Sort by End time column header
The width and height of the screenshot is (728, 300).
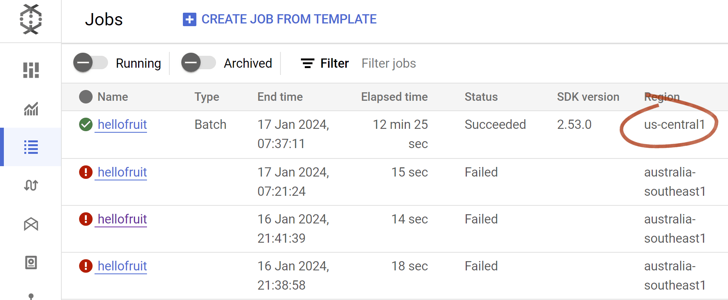(x=280, y=97)
